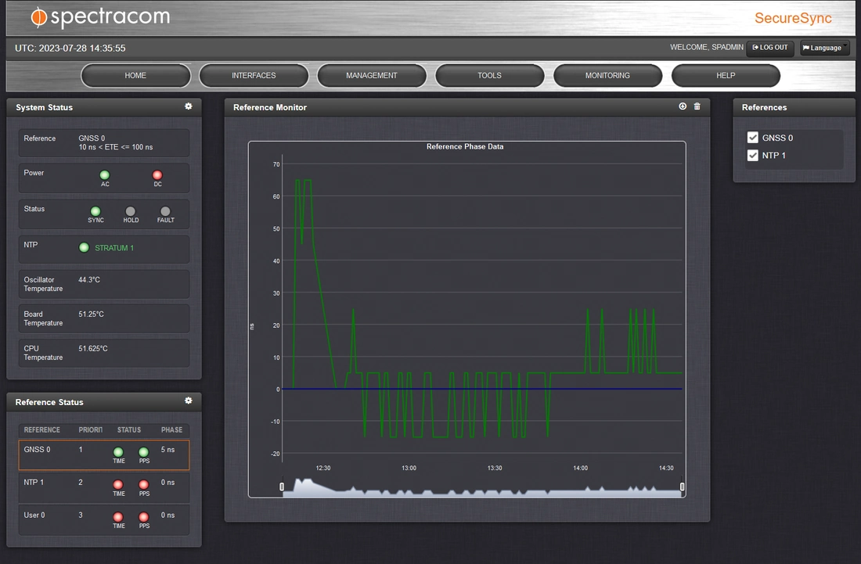Open the MONITORING menu
This screenshot has width=861, height=564.
(x=608, y=76)
